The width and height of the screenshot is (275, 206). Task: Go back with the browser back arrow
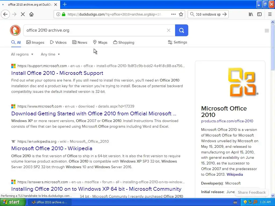coord(5,14)
